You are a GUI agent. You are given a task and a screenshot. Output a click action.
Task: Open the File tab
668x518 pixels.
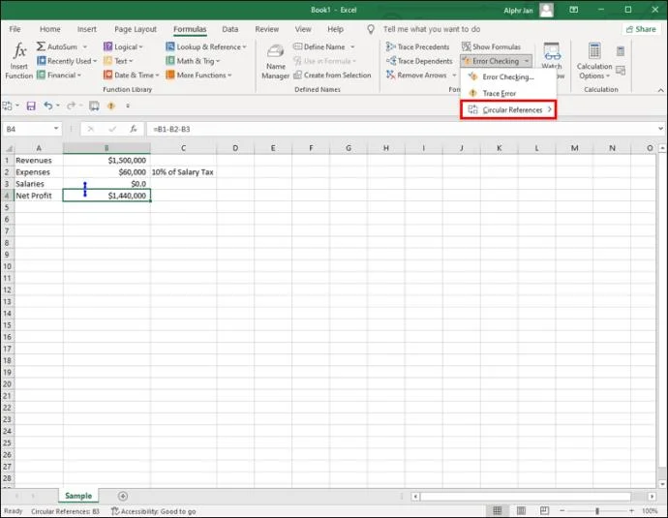click(15, 29)
